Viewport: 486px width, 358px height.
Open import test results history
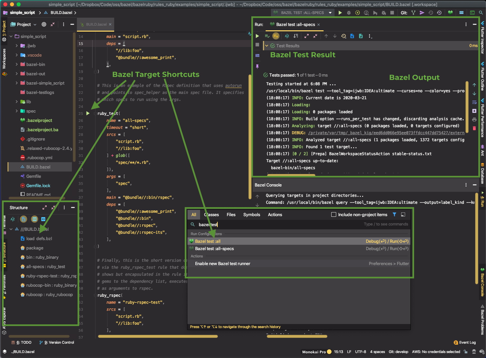tap(344, 36)
